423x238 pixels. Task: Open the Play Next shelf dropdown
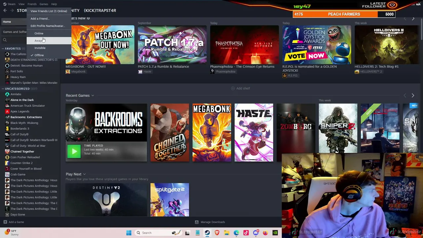(x=84, y=174)
